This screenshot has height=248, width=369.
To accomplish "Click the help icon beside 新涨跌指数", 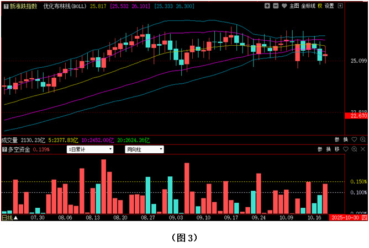I will click(x=6, y=6).
